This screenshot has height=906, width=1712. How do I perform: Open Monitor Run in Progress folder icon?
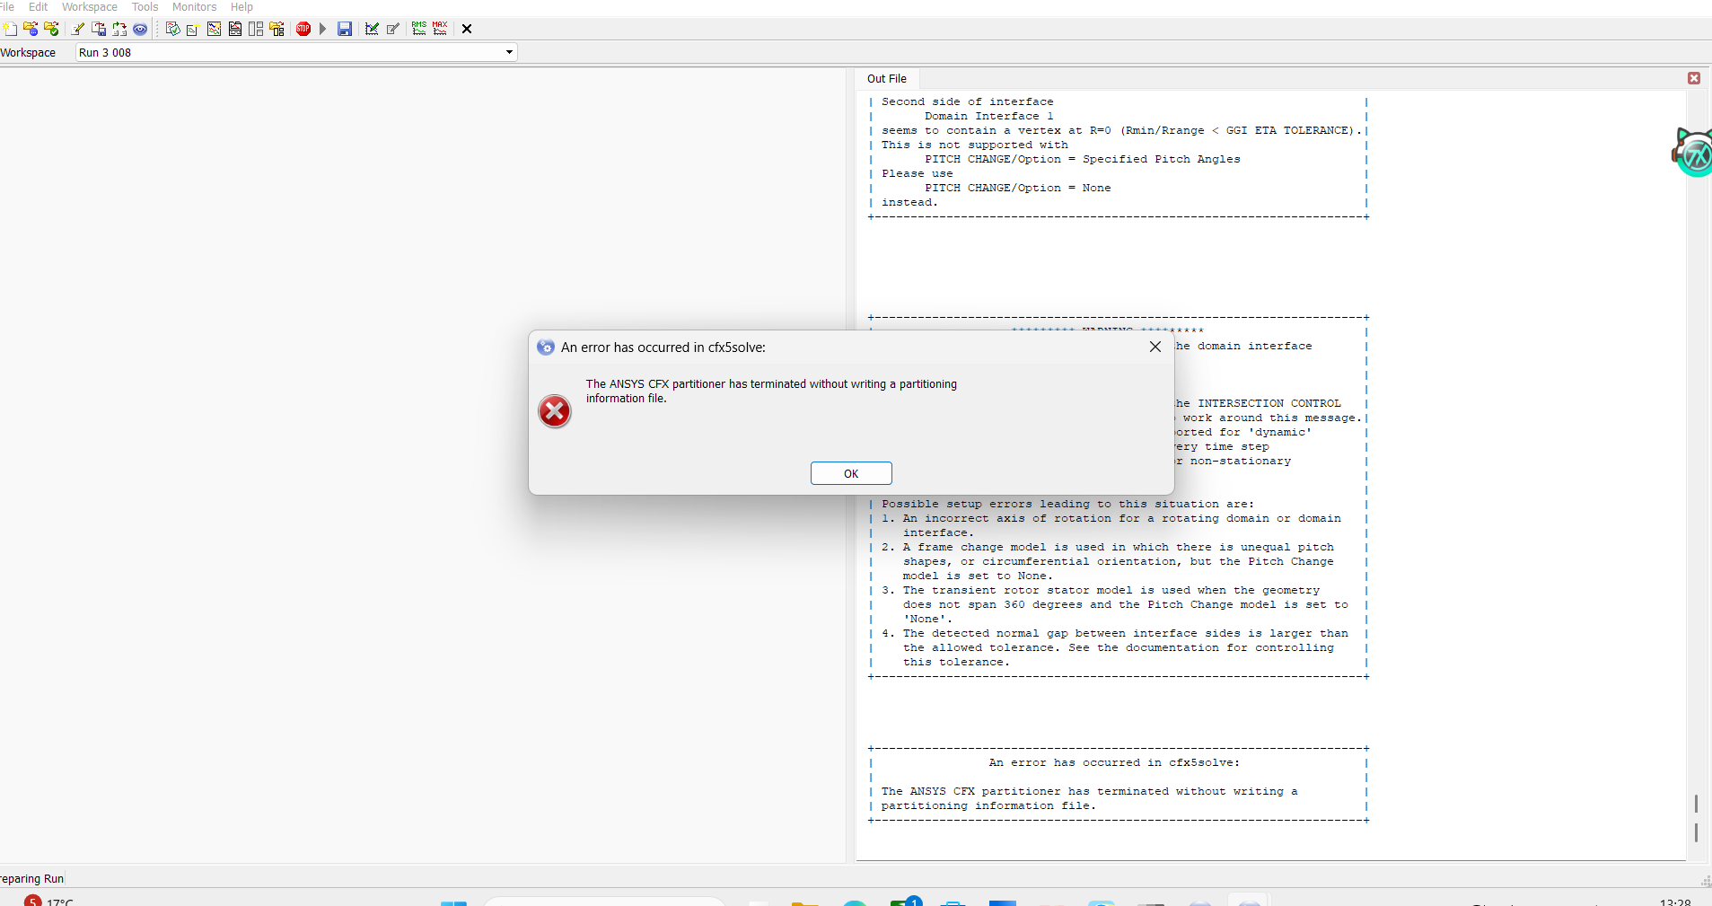[31, 29]
